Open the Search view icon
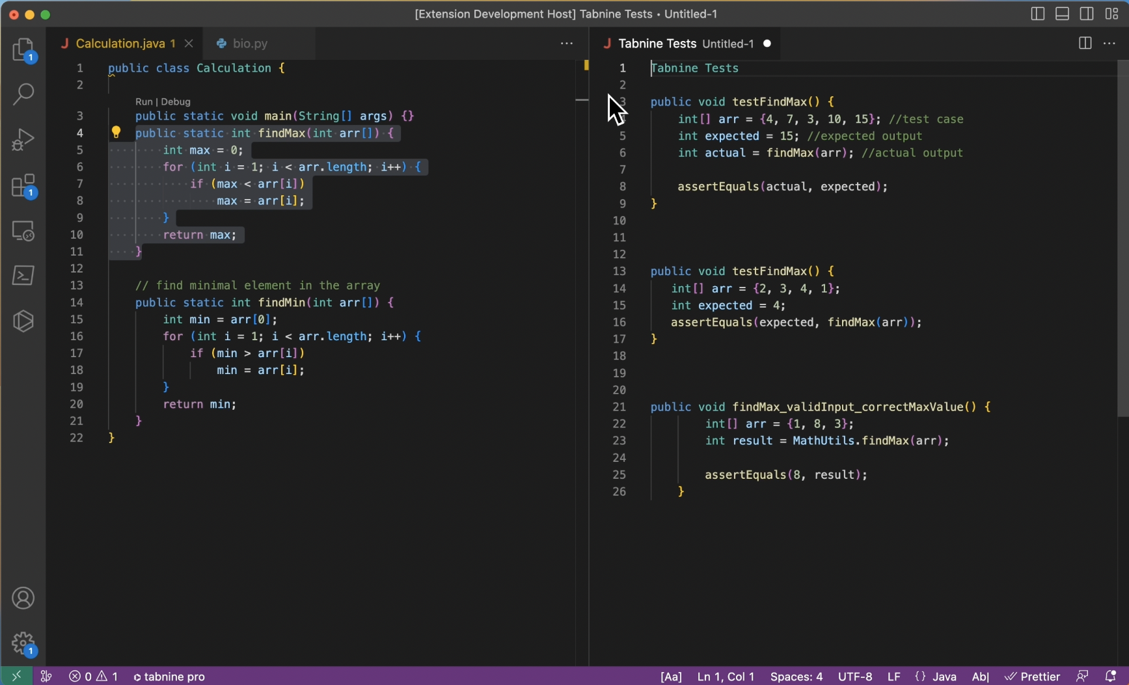This screenshot has width=1129, height=685. [x=23, y=94]
